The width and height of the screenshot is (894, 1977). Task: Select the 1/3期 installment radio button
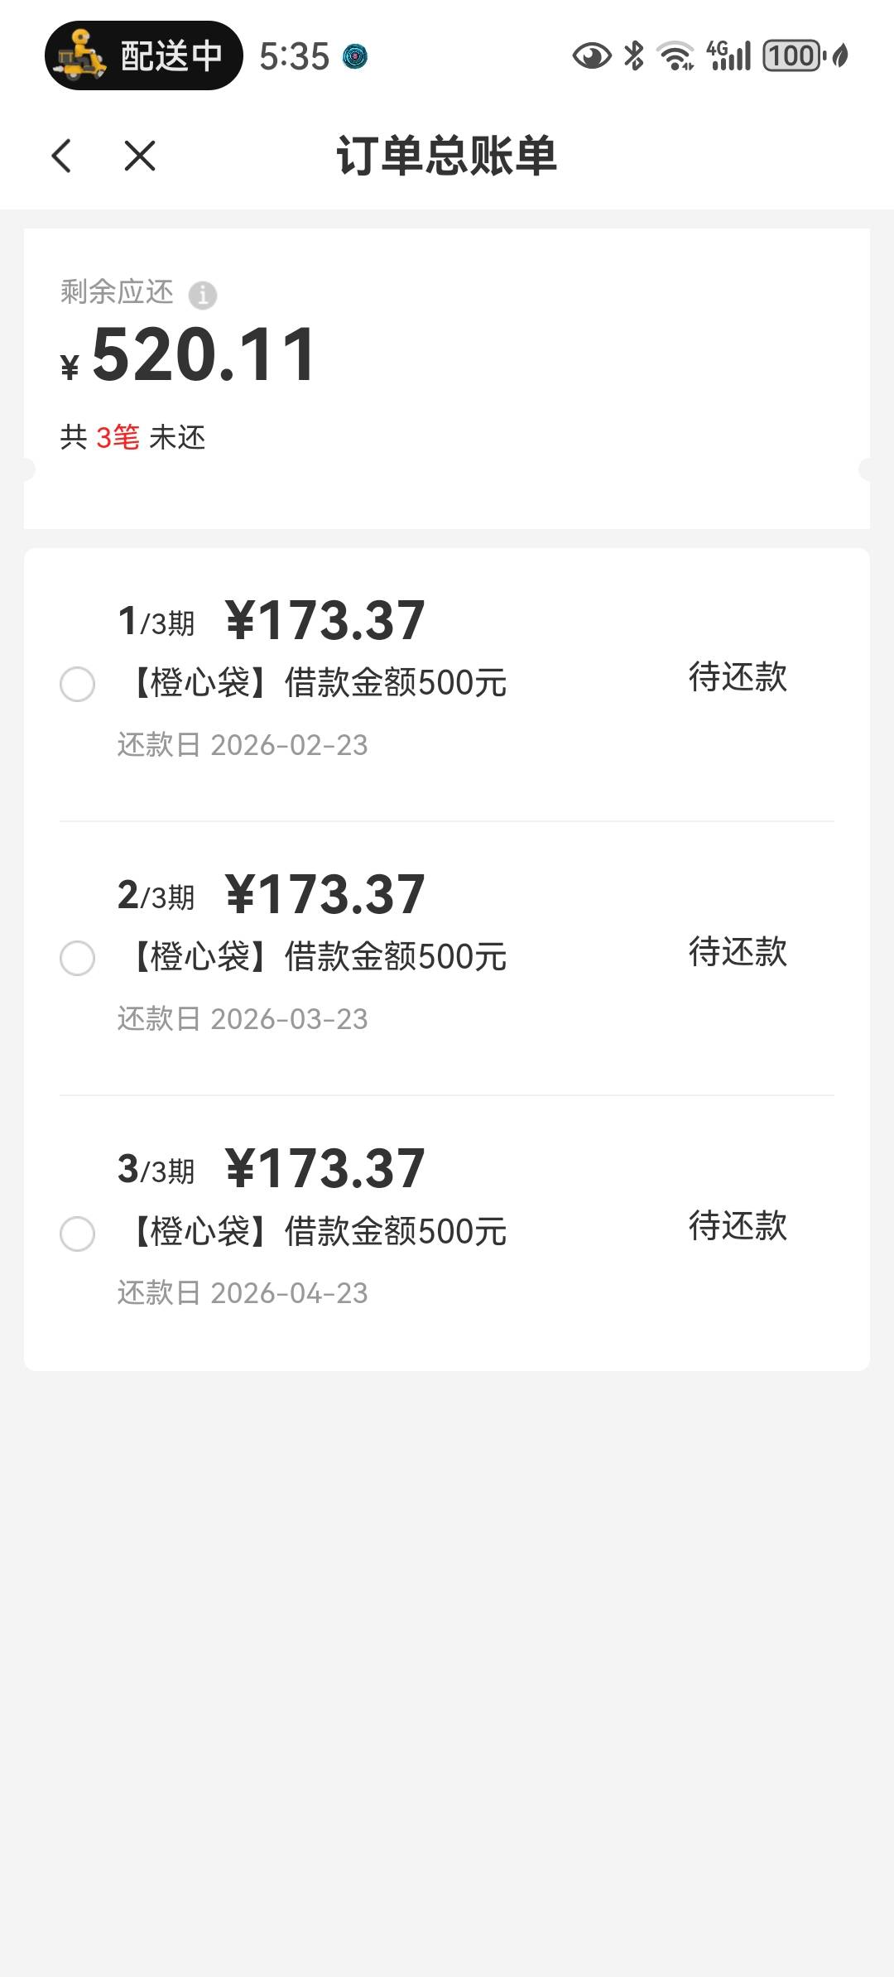78,685
